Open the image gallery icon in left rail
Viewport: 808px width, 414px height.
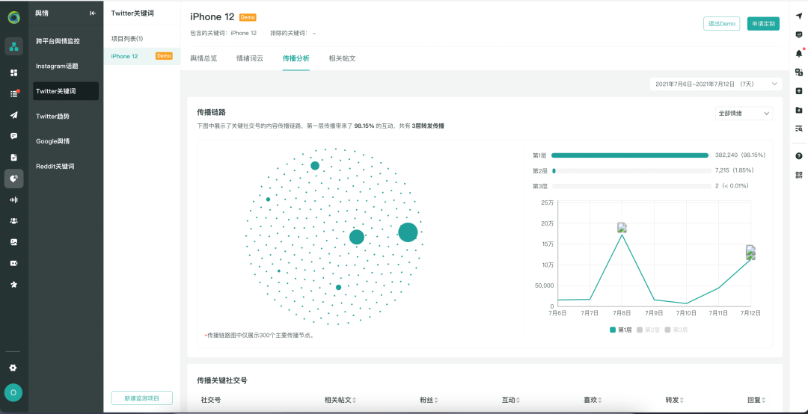[14, 241]
